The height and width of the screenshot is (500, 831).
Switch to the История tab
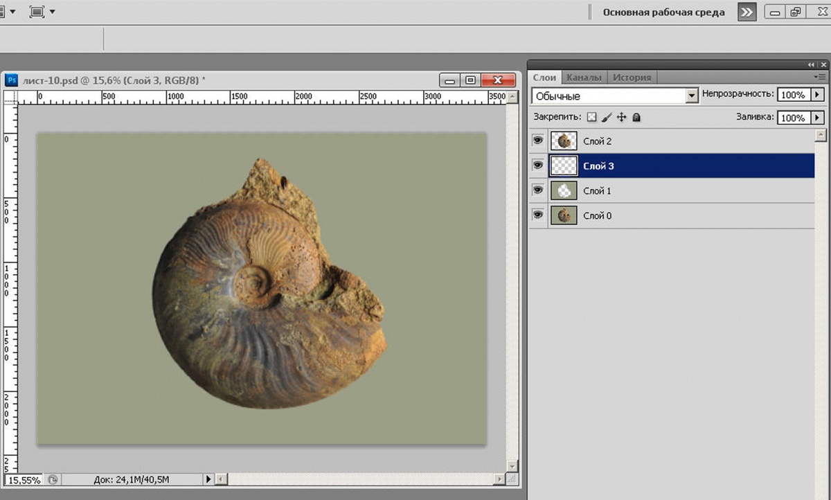click(631, 78)
